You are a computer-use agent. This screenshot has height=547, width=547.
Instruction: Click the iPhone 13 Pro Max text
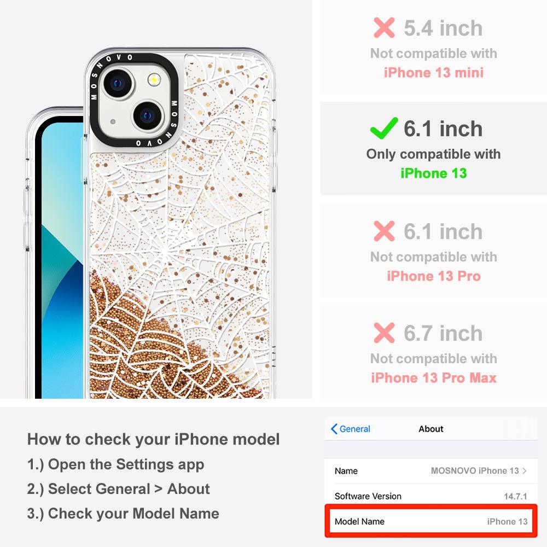[434, 378]
